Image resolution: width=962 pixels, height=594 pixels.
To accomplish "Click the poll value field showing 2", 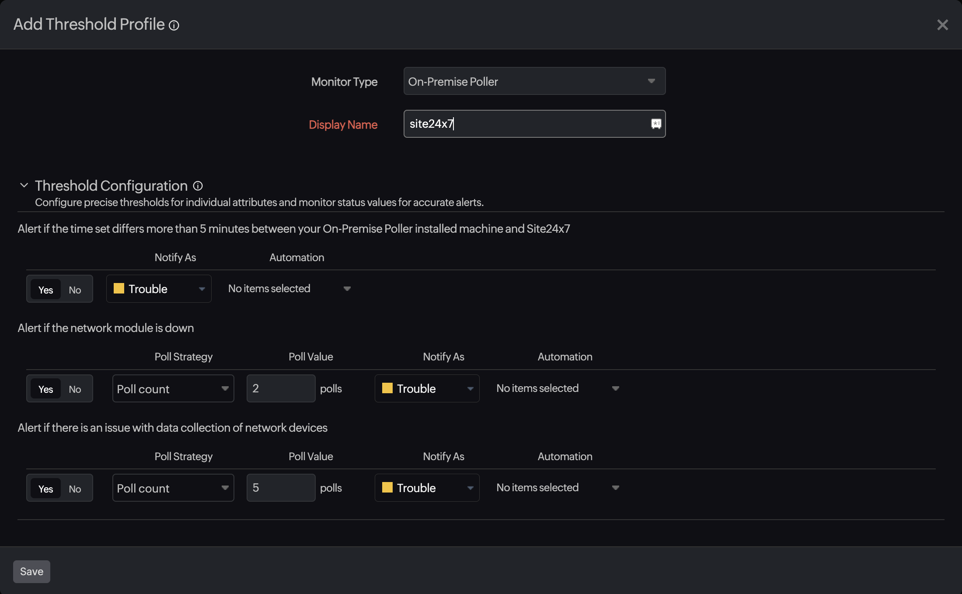I will coord(280,388).
